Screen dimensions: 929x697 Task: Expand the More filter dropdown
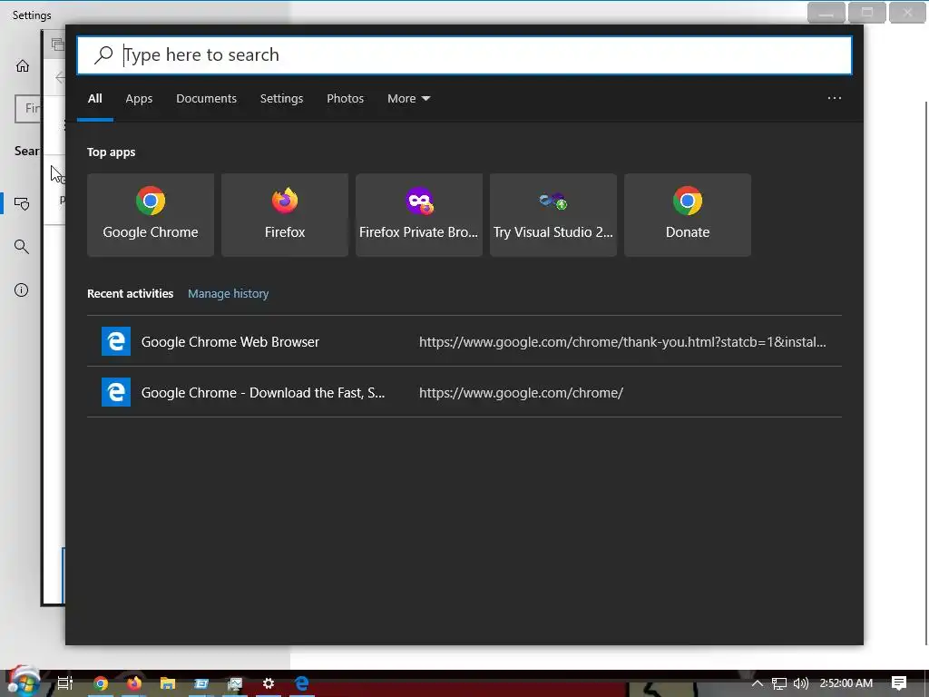409,98
